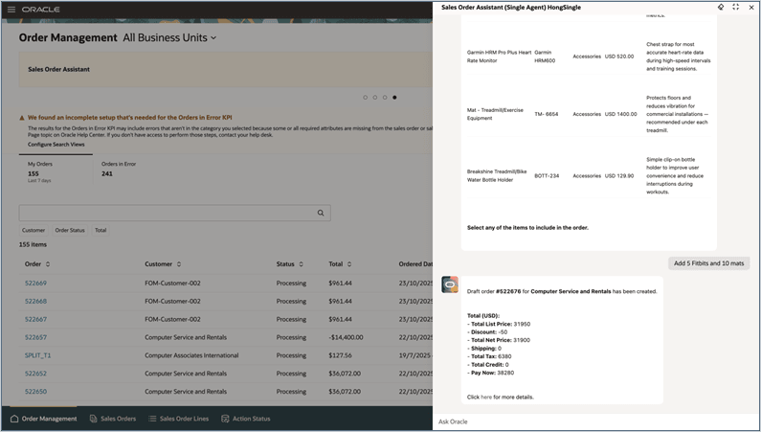Click Garmin HRM Pro Plus Heart Rate Monitor item
Screen dimensions: 761x432
[x=499, y=57]
